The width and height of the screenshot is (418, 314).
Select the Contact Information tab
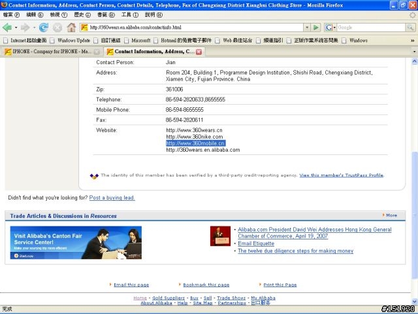(153, 52)
